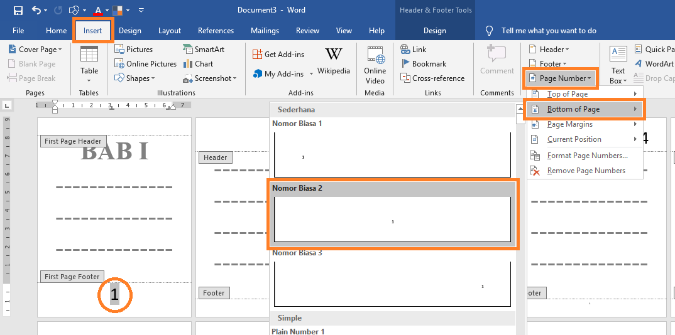Open the Header dropdown
Screen dimensions: 675x335
[549, 50]
